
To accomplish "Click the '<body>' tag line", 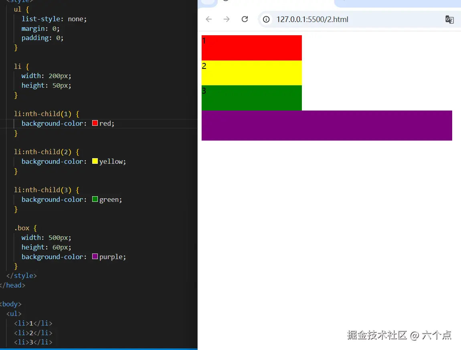I will [10, 304].
